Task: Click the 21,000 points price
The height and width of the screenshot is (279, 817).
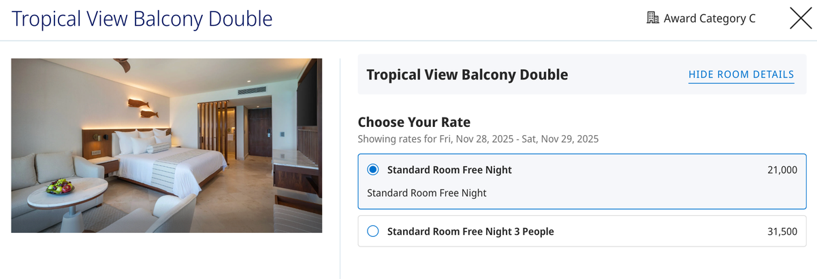Action: click(782, 170)
